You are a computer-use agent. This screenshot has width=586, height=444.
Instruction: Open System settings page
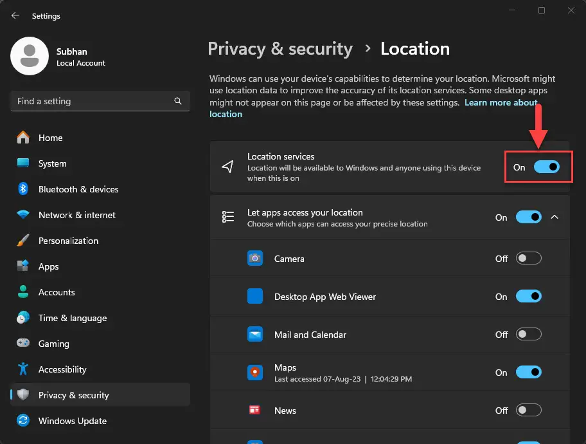tap(100, 163)
